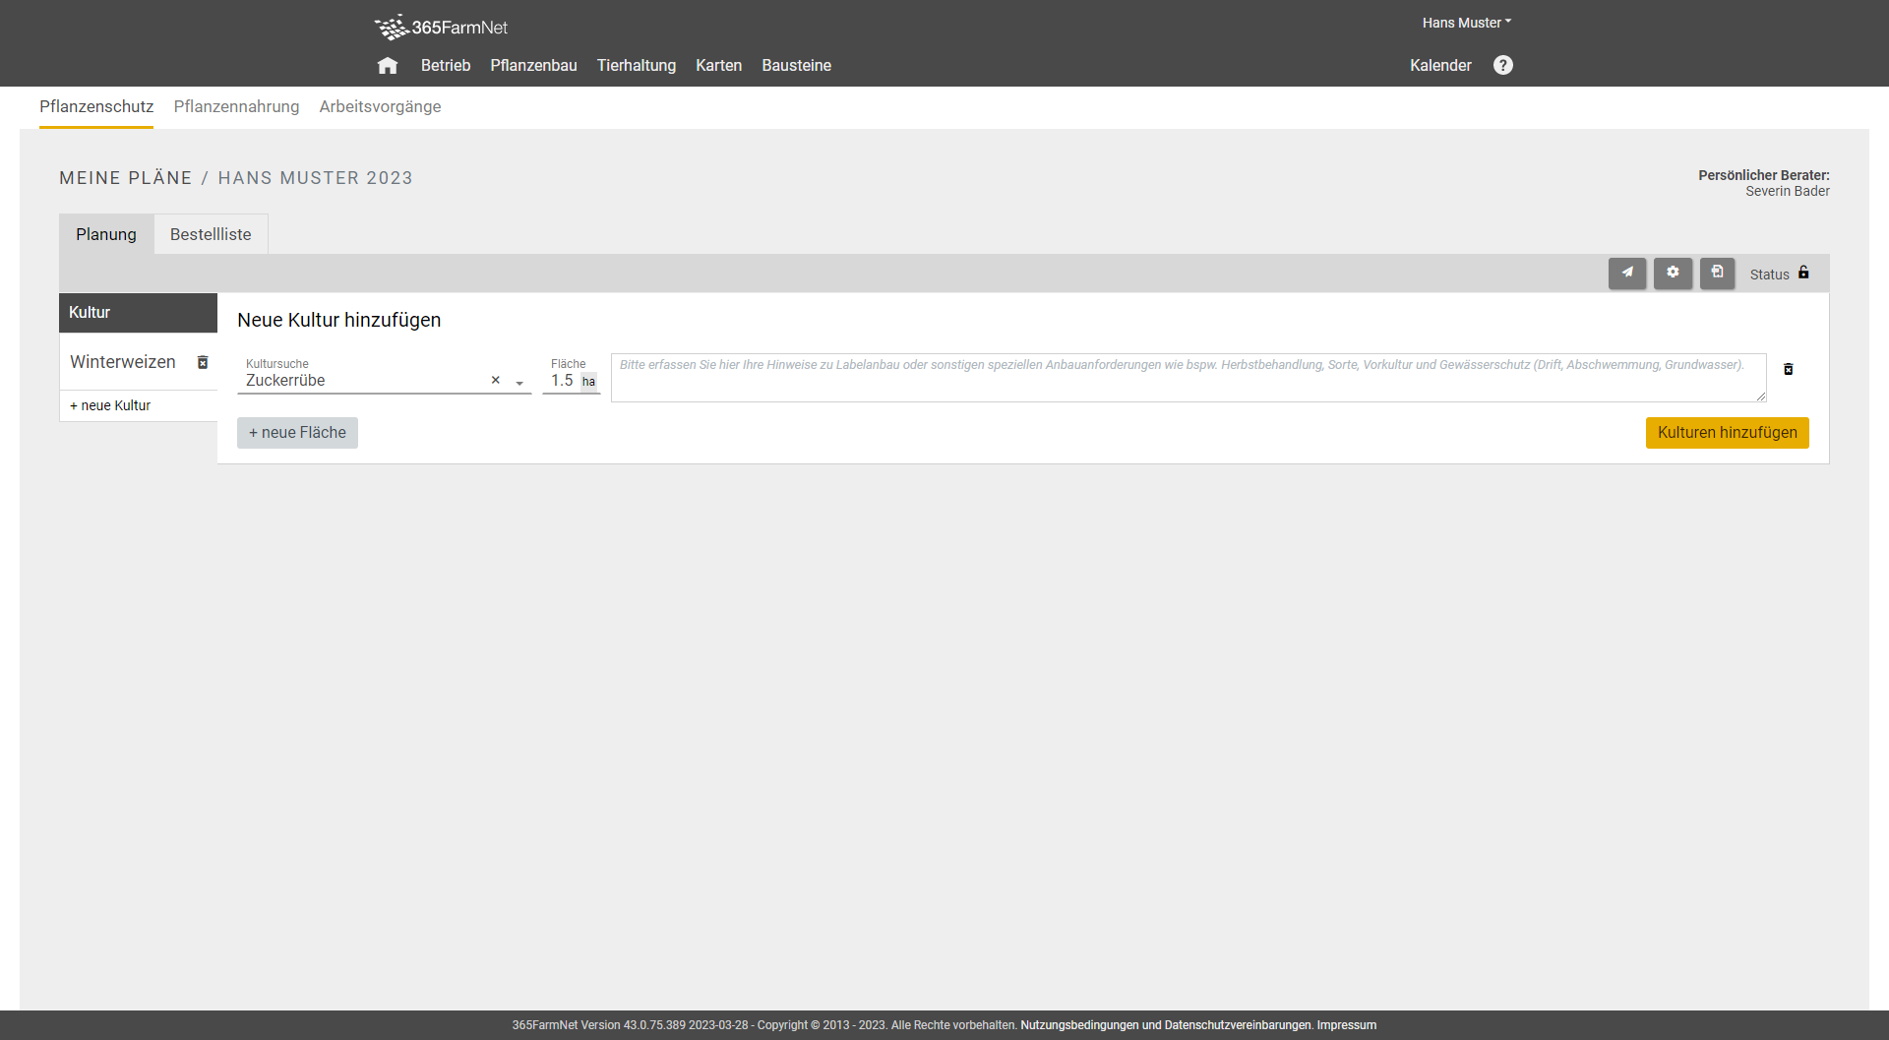Open the Impressum footer link
This screenshot has height=1040, width=1889.
[1346, 1025]
